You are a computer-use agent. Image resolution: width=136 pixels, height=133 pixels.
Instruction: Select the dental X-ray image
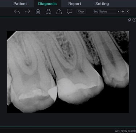[68, 72]
